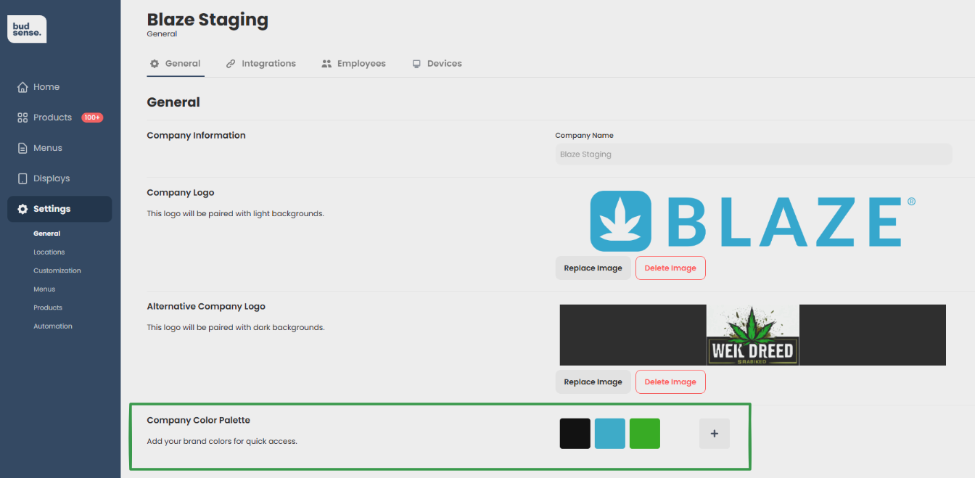Click 'Add your brand colors for quick access.'

222,441
